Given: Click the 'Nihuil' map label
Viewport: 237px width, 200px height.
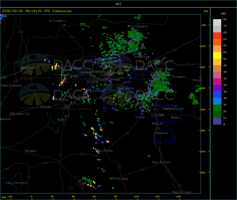Looking at the screenshot, I should 62,120.
